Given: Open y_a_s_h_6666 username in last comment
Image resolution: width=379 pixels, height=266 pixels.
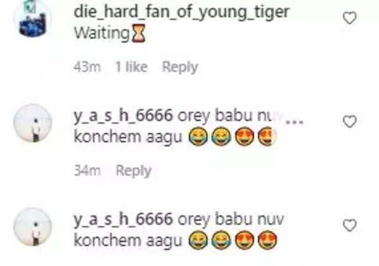Looking at the screenshot, I should click(123, 220).
